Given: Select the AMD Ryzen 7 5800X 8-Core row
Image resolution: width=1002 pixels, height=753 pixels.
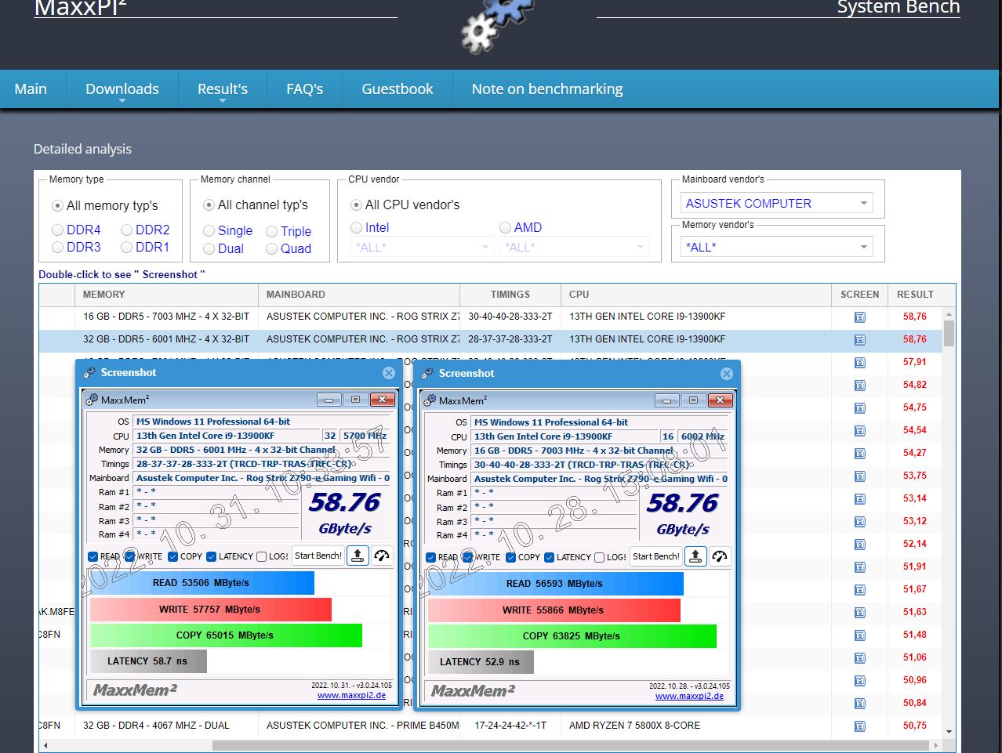Looking at the screenshot, I should point(491,726).
